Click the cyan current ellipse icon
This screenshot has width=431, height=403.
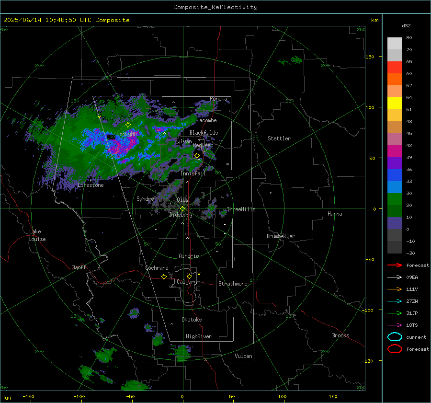click(395, 337)
